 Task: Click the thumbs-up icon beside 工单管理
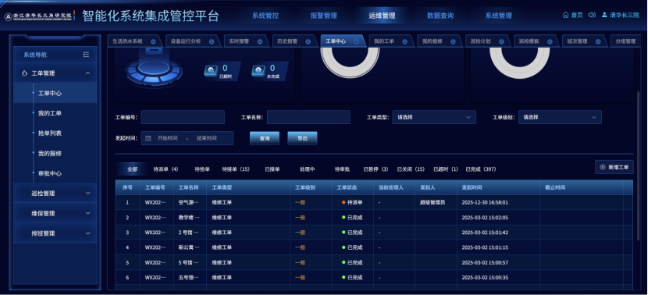coord(24,73)
